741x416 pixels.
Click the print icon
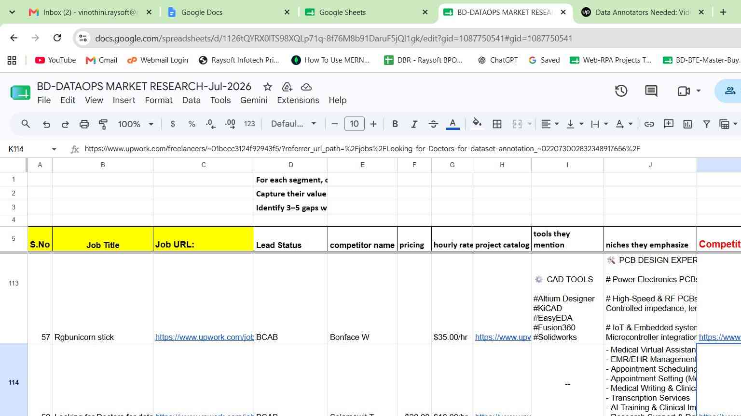pos(84,124)
